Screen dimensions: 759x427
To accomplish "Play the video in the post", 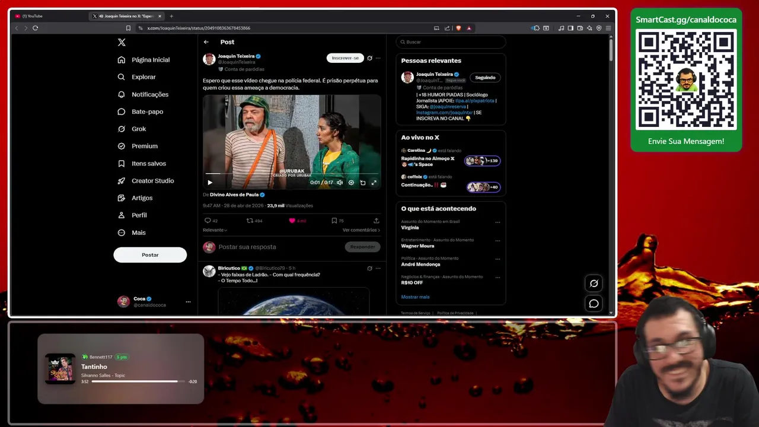I will 210,183.
